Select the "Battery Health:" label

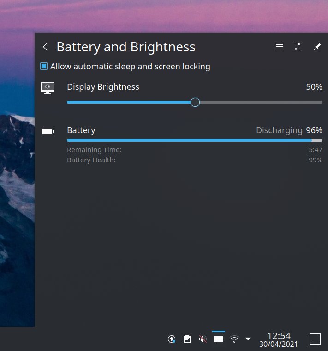91,160
